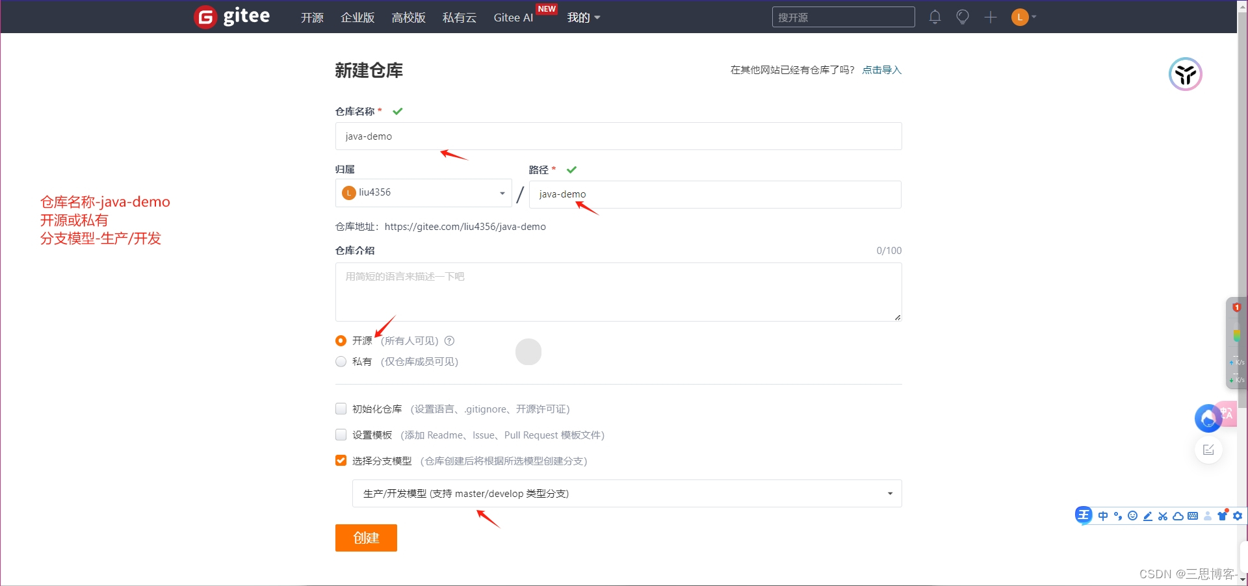Open the notifications bell icon
The image size is (1248, 586).
point(935,17)
